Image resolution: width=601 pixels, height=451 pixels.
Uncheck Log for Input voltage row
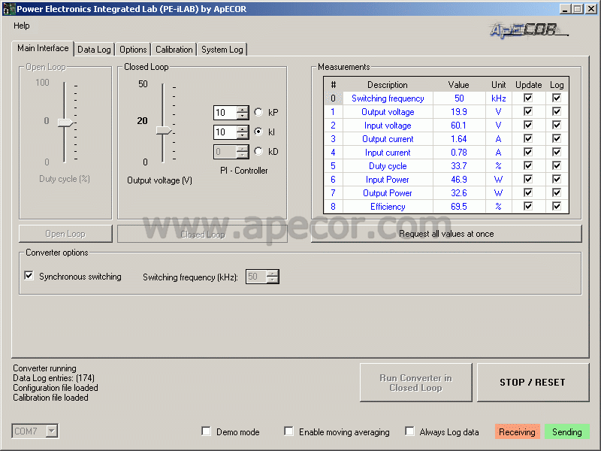tap(557, 125)
